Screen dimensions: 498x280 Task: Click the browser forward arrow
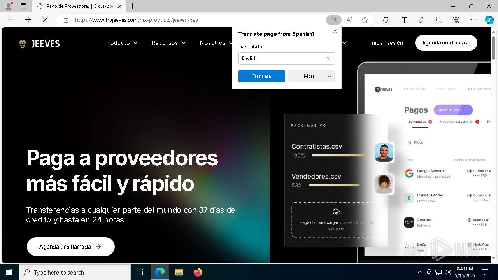28,20
